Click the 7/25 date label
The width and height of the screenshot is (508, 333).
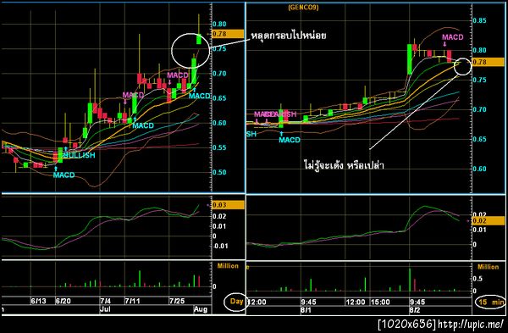coord(177,301)
